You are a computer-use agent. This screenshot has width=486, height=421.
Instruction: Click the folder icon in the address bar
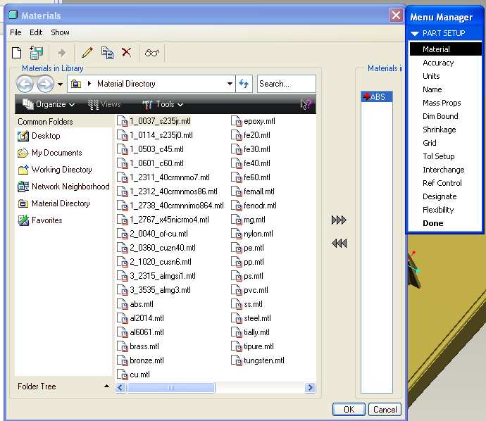(76, 84)
